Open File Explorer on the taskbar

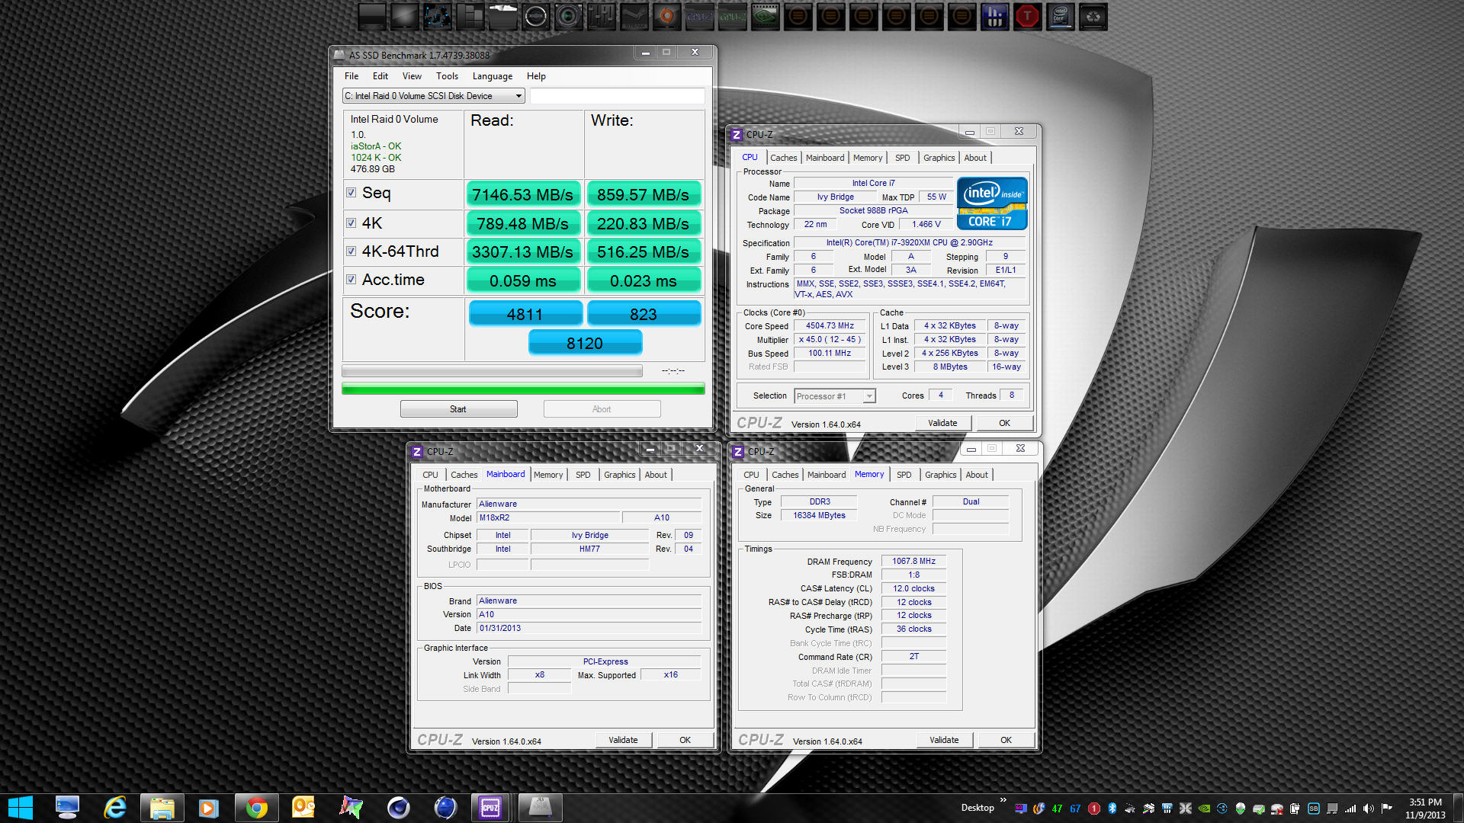pyautogui.click(x=162, y=808)
